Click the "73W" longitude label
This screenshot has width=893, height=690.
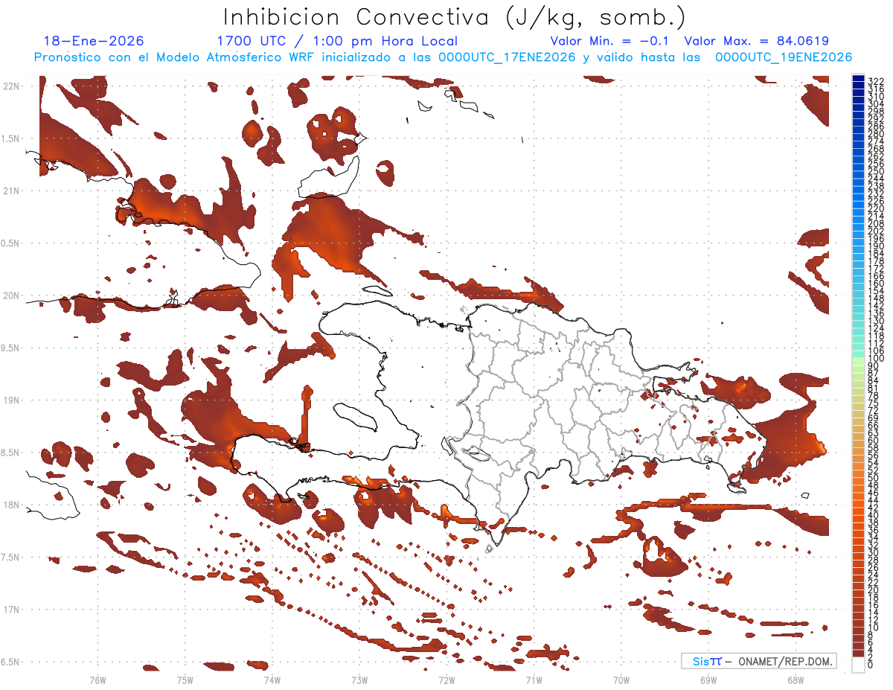pos(359,680)
